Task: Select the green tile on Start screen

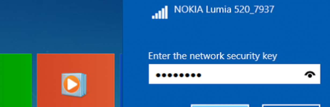Action: [16, 80]
